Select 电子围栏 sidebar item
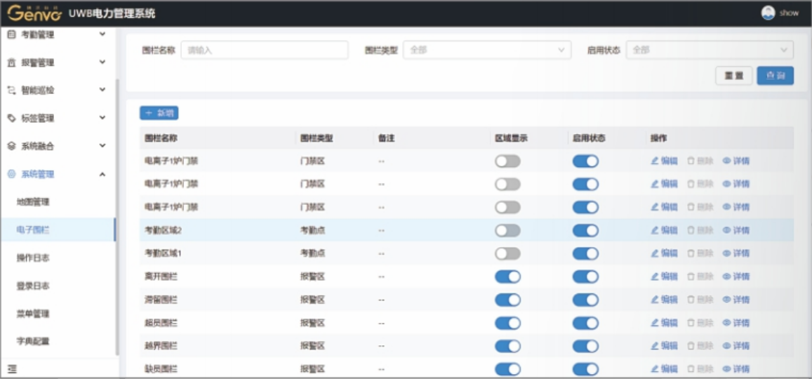 pyautogui.click(x=58, y=230)
